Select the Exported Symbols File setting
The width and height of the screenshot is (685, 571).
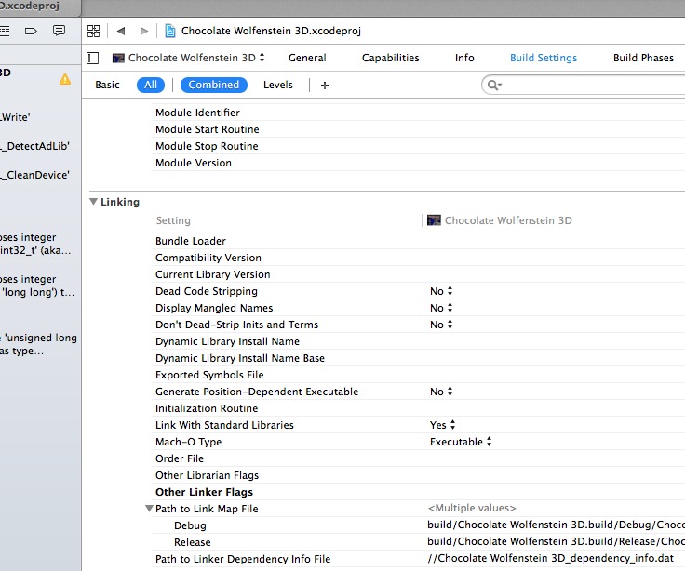coord(209,375)
